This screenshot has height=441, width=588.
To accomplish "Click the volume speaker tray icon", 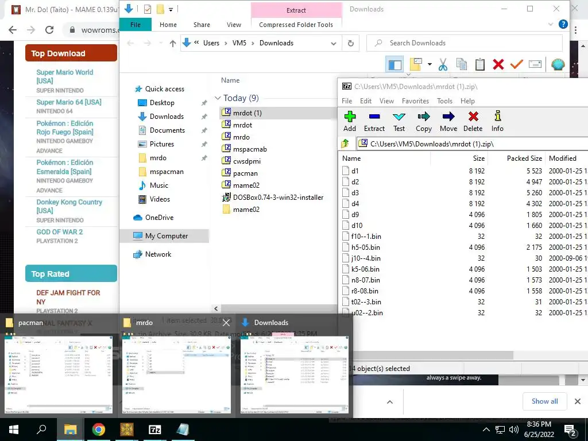I will click(514, 430).
